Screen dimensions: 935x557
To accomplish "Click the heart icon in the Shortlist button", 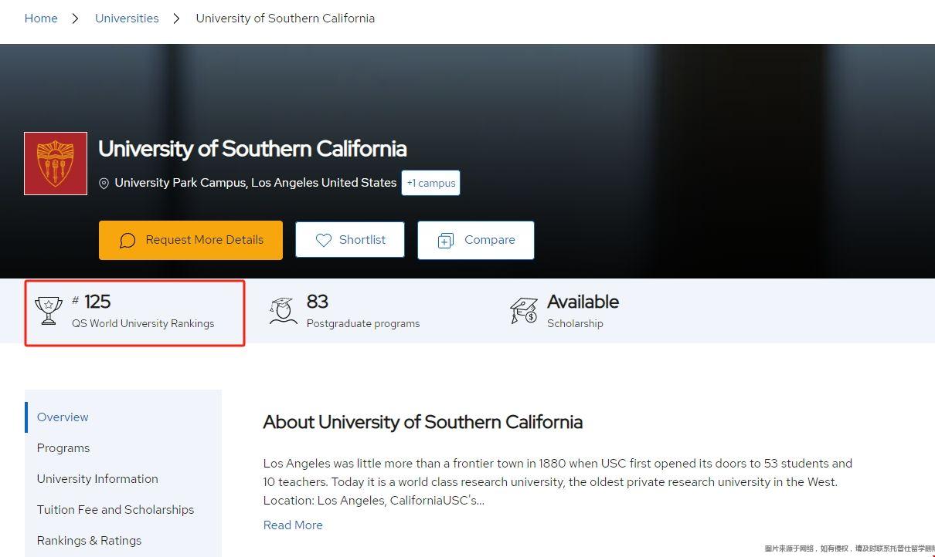I will [324, 241].
